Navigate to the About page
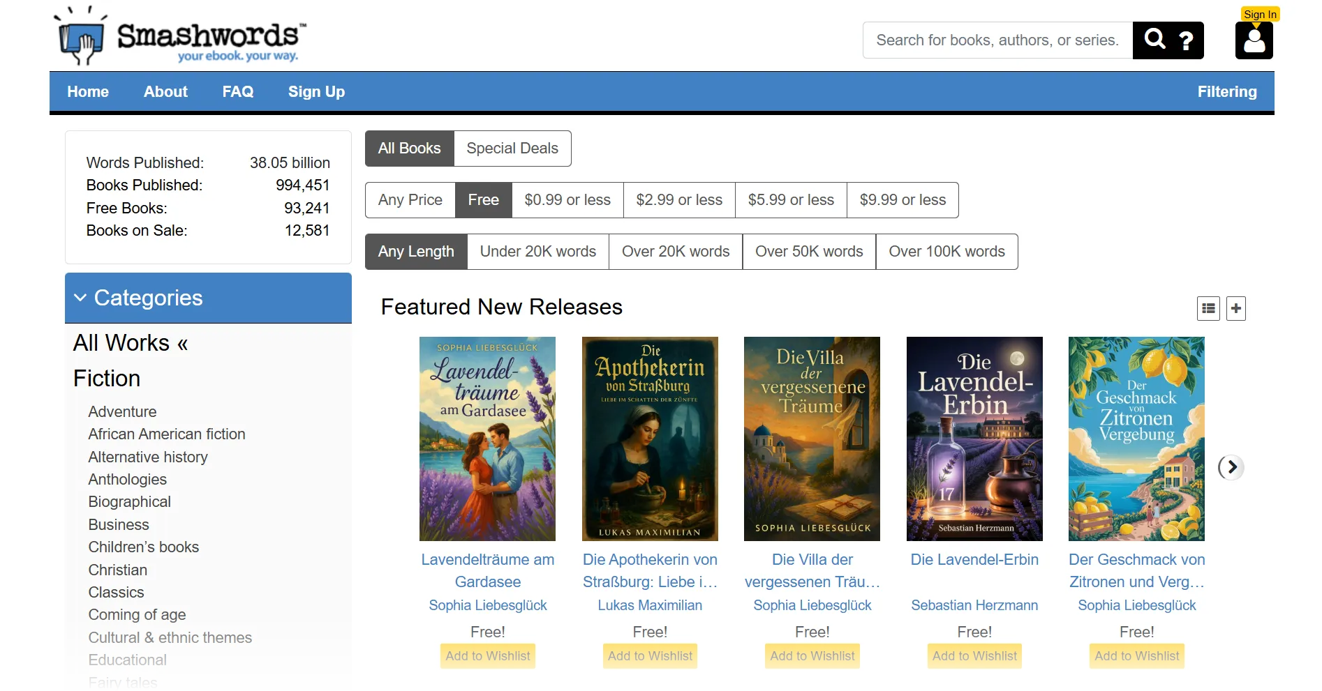 click(165, 91)
